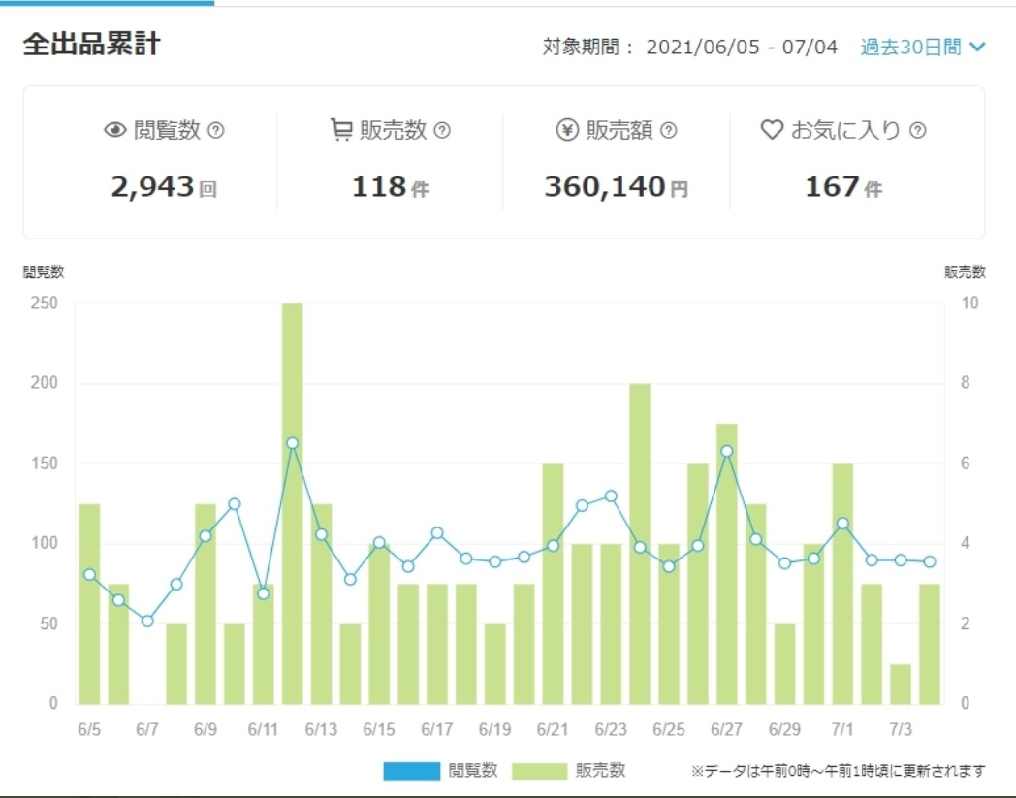Image resolution: width=1016 pixels, height=798 pixels.
Task: Click the 2,943 回 views value
Action: coord(164,187)
